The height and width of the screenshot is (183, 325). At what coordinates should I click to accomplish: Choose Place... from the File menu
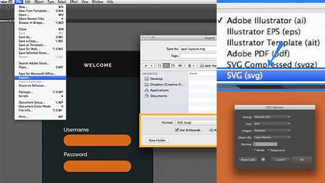[40, 67]
